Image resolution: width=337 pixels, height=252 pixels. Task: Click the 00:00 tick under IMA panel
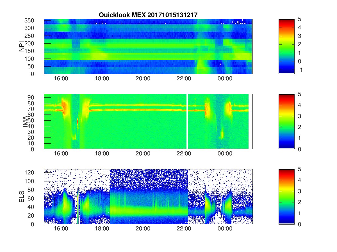click(x=225, y=154)
